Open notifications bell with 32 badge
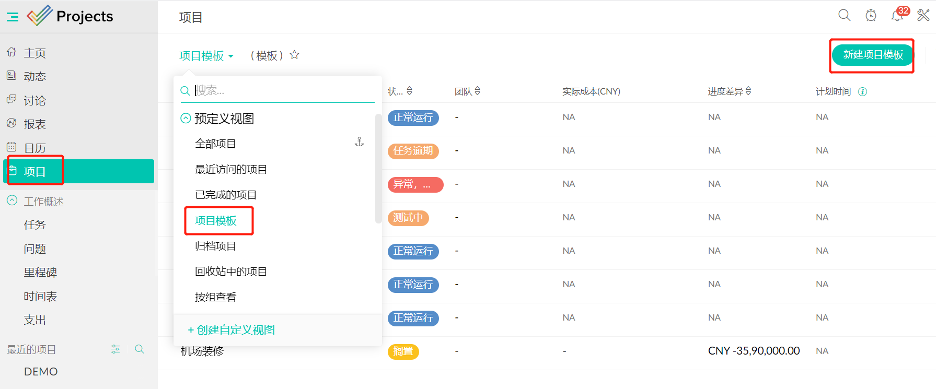The height and width of the screenshot is (389, 936). tap(897, 16)
